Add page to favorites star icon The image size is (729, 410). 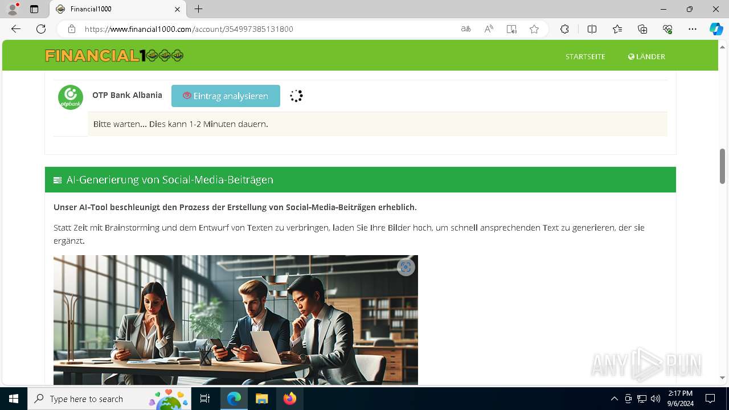coord(534,29)
